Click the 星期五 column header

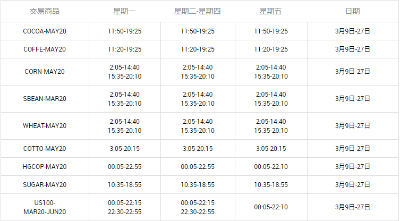271,11
